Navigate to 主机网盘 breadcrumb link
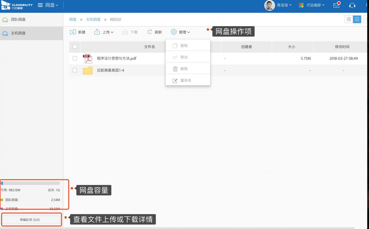Image resolution: width=369 pixels, height=229 pixels. [93, 19]
